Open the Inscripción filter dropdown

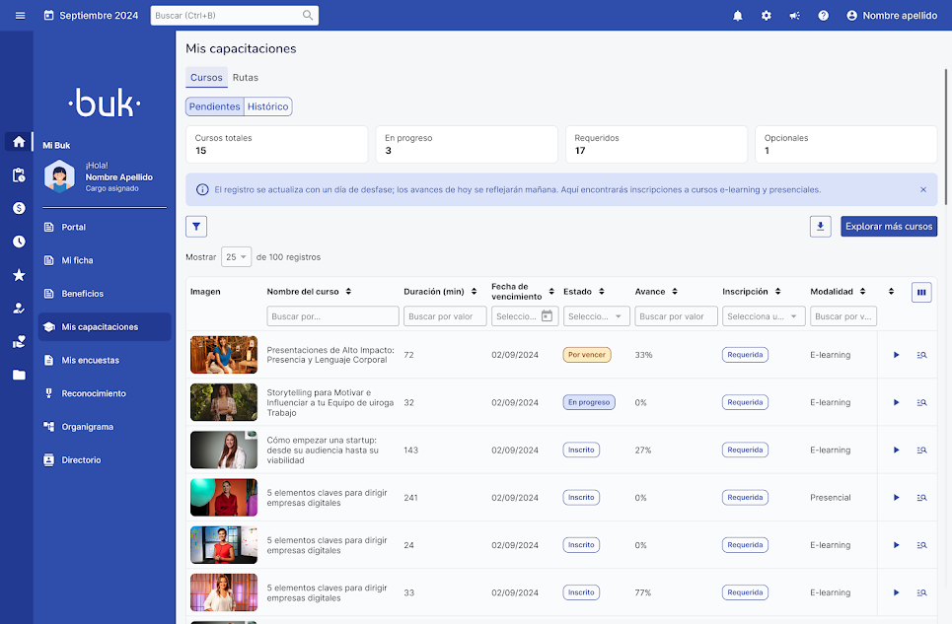(x=764, y=316)
